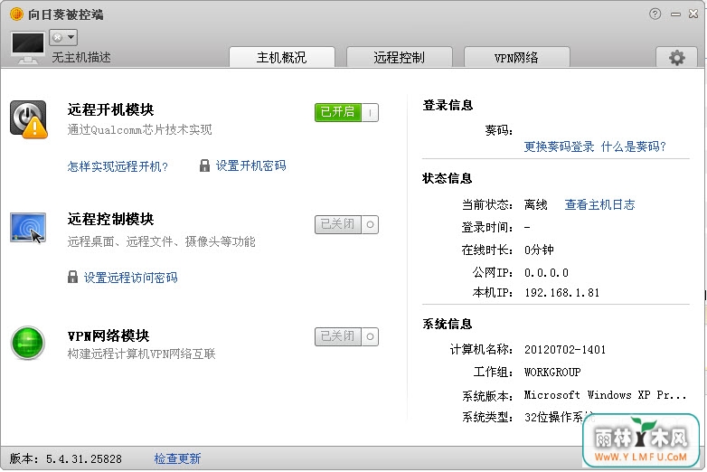Click the 远程开机模块 heading
The height and width of the screenshot is (472, 707).
[111, 109]
